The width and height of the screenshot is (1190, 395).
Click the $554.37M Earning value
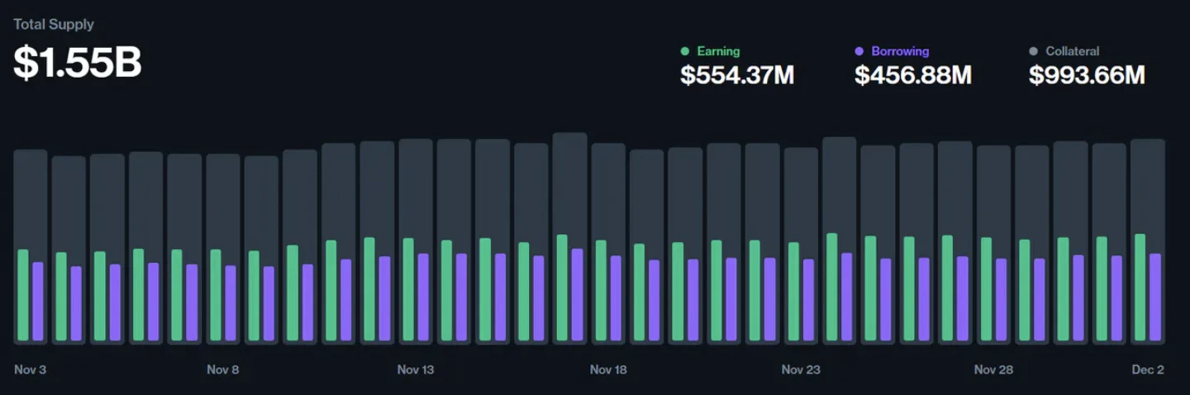[x=736, y=75]
